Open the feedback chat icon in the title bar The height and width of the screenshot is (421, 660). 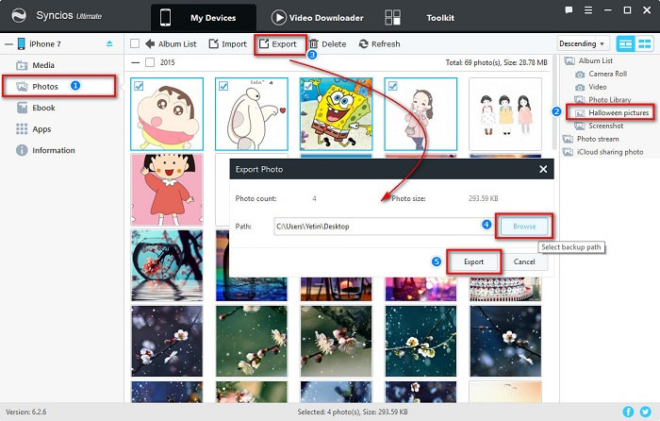[569, 10]
